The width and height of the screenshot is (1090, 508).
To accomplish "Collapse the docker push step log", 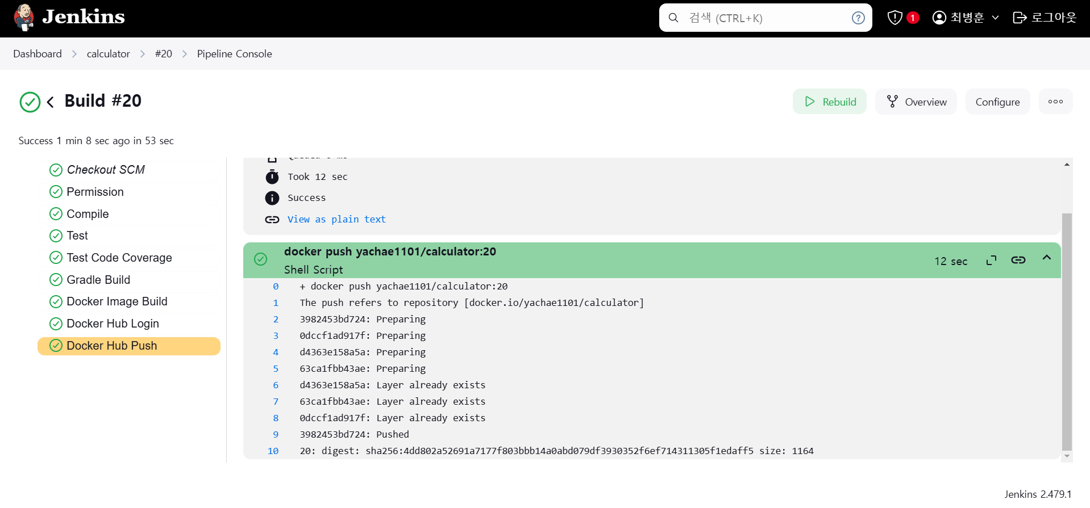I will [x=1046, y=258].
